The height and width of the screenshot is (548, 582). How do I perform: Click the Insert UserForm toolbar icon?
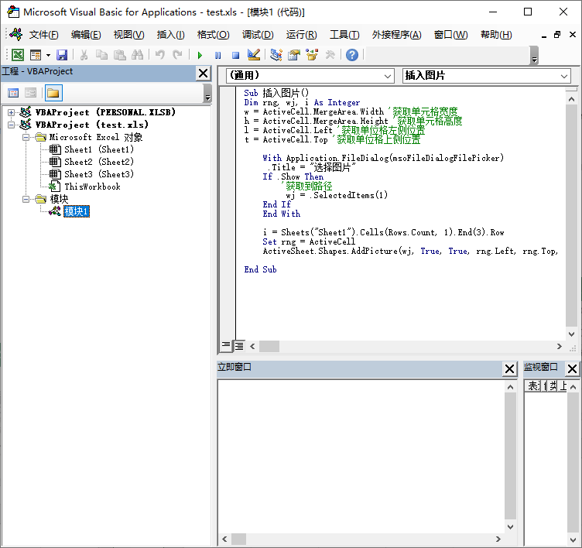click(36, 55)
